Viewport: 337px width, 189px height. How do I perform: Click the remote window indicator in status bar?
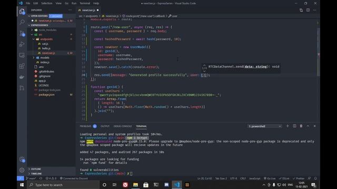pos(21,178)
